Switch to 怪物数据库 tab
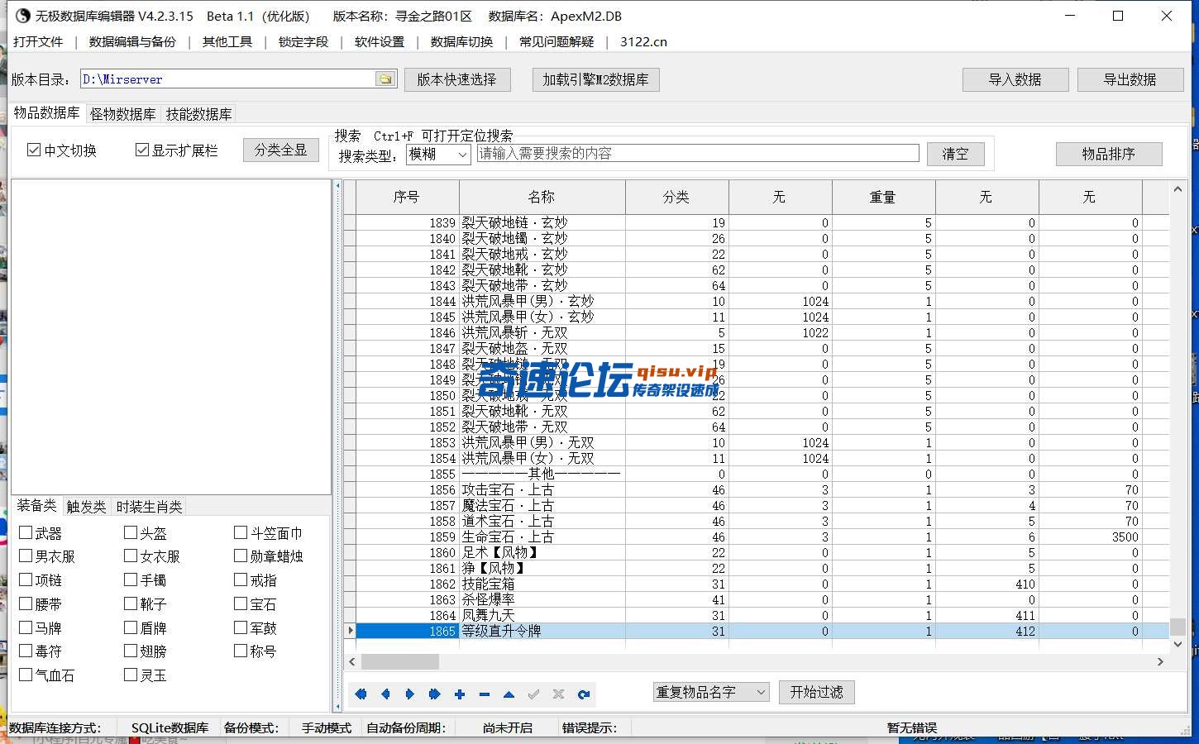 (123, 114)
